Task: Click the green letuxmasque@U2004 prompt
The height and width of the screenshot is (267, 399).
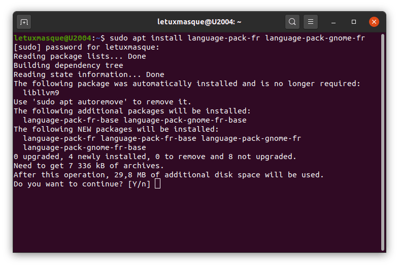Action: [x=52, y=38]
